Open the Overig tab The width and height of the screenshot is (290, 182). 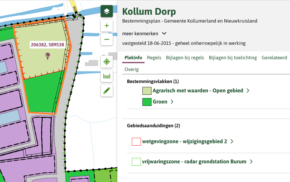(132, 69)
